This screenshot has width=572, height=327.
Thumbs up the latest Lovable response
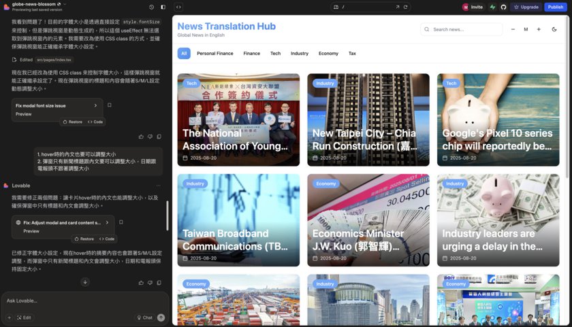141,283
